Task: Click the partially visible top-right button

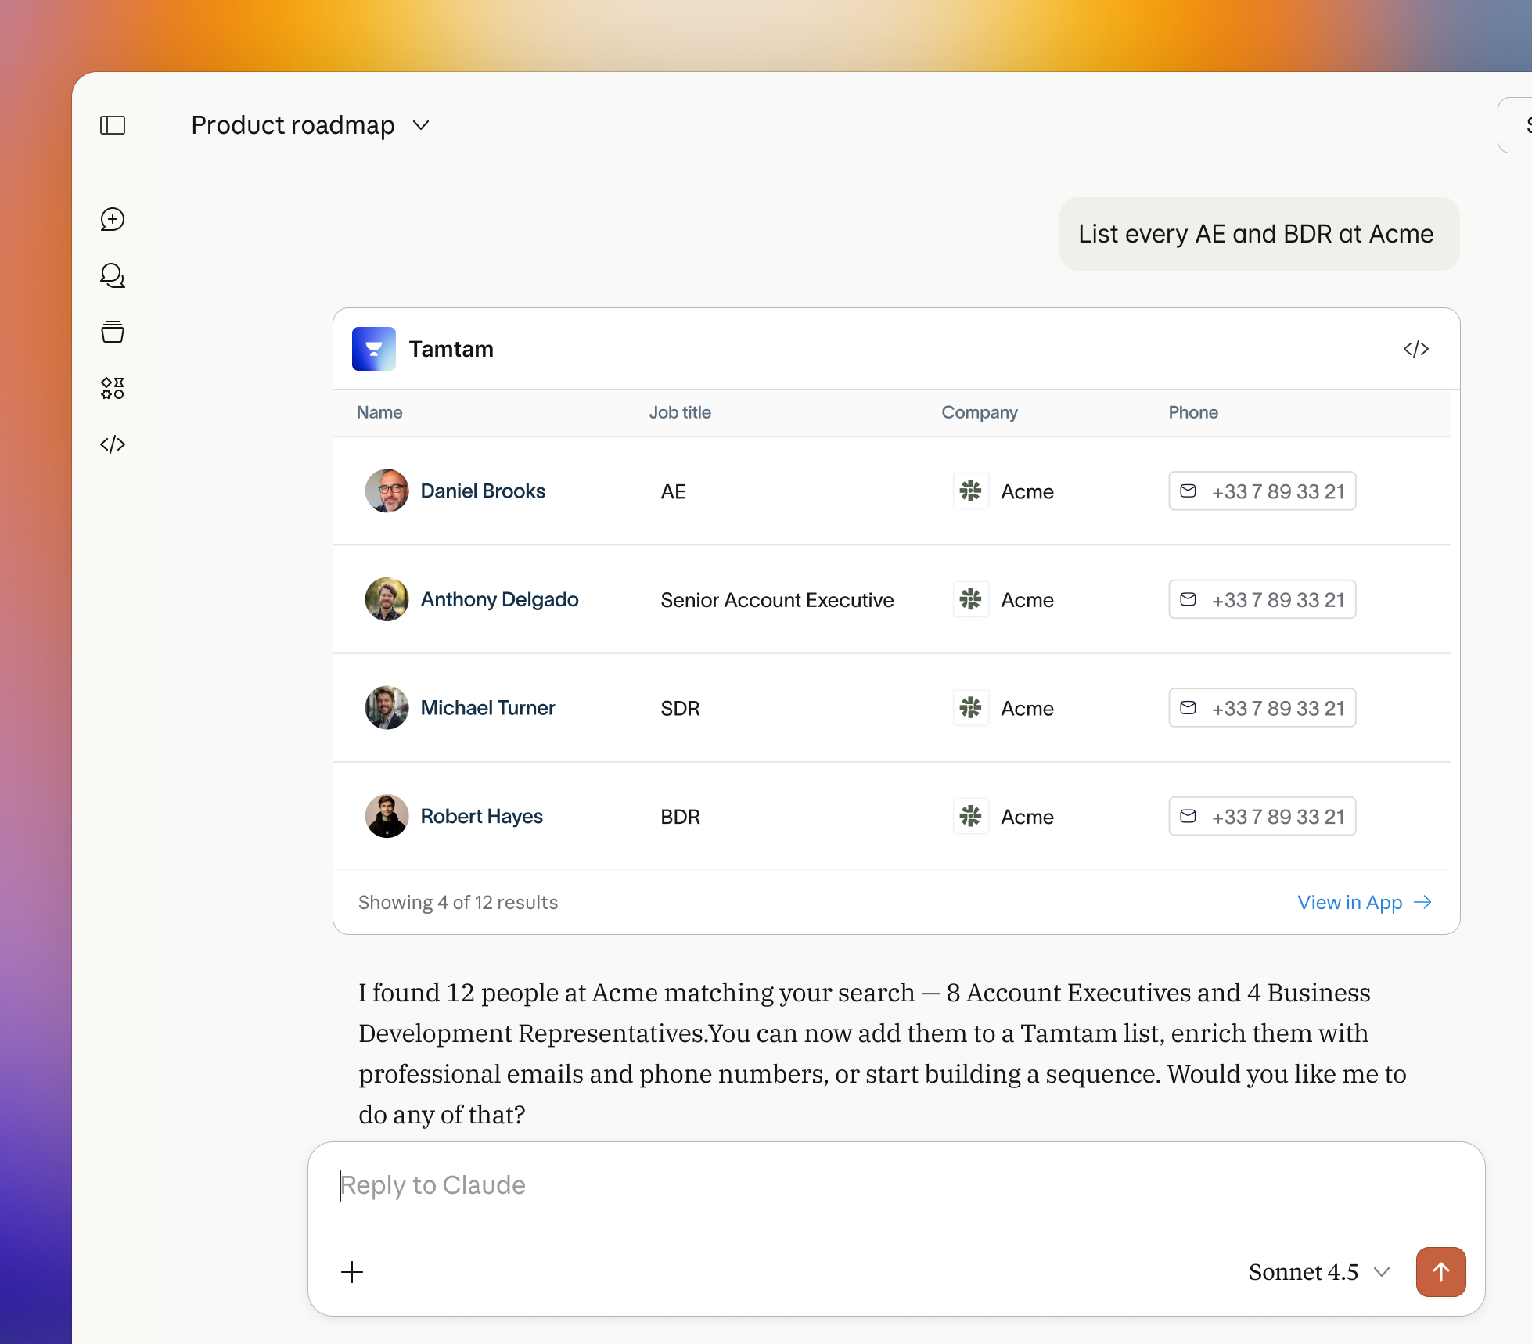Action: click(1516, 125)
